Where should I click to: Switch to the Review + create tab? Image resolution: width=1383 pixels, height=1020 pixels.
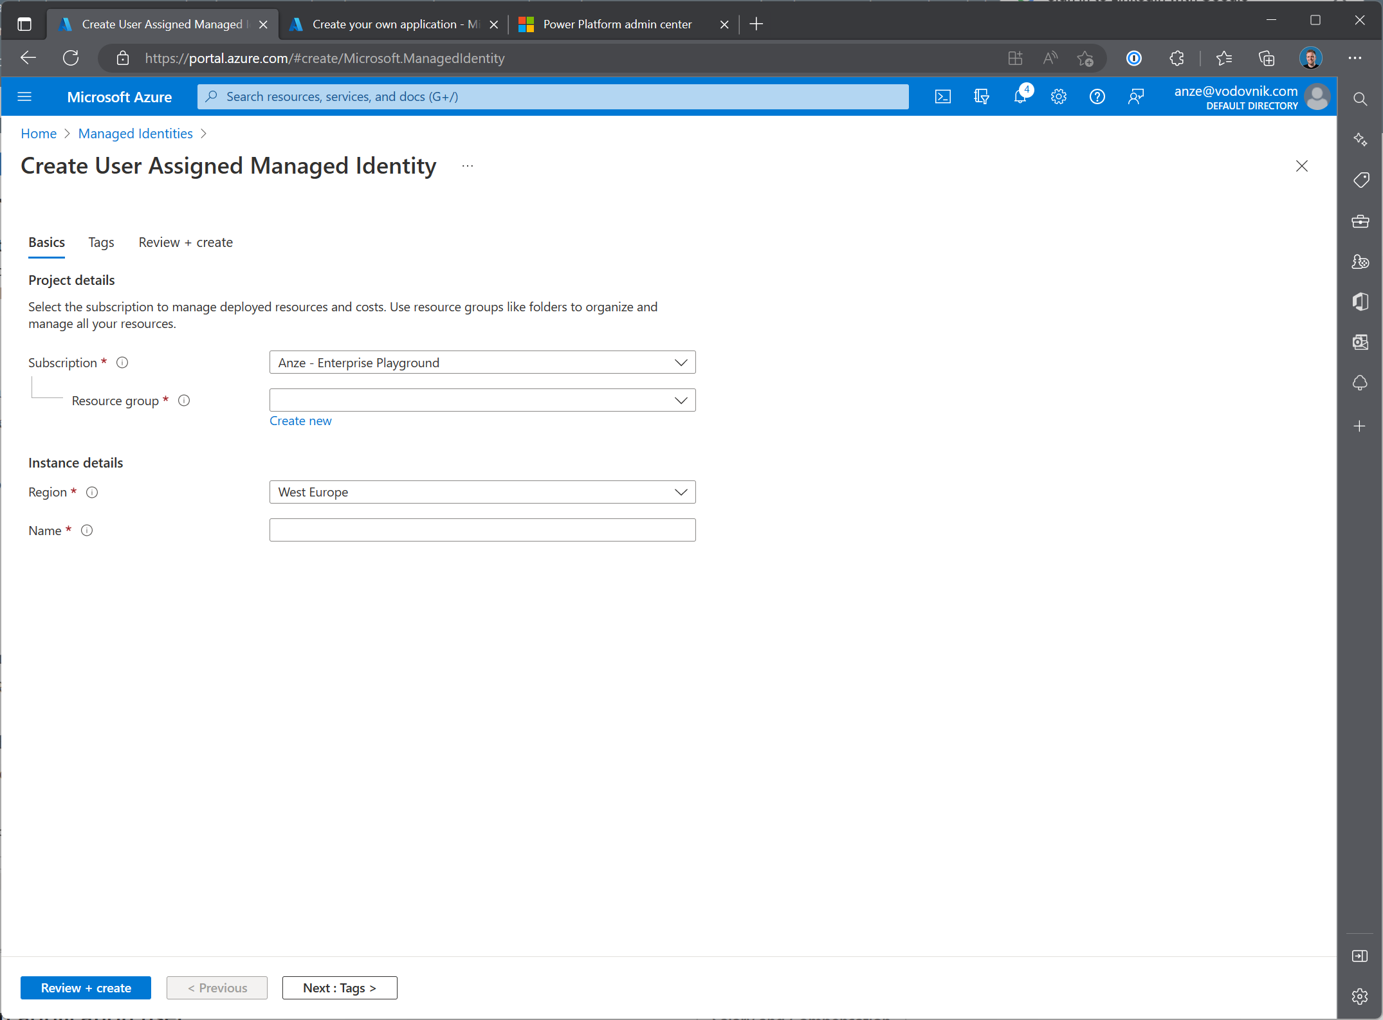(x=186, y=242)
